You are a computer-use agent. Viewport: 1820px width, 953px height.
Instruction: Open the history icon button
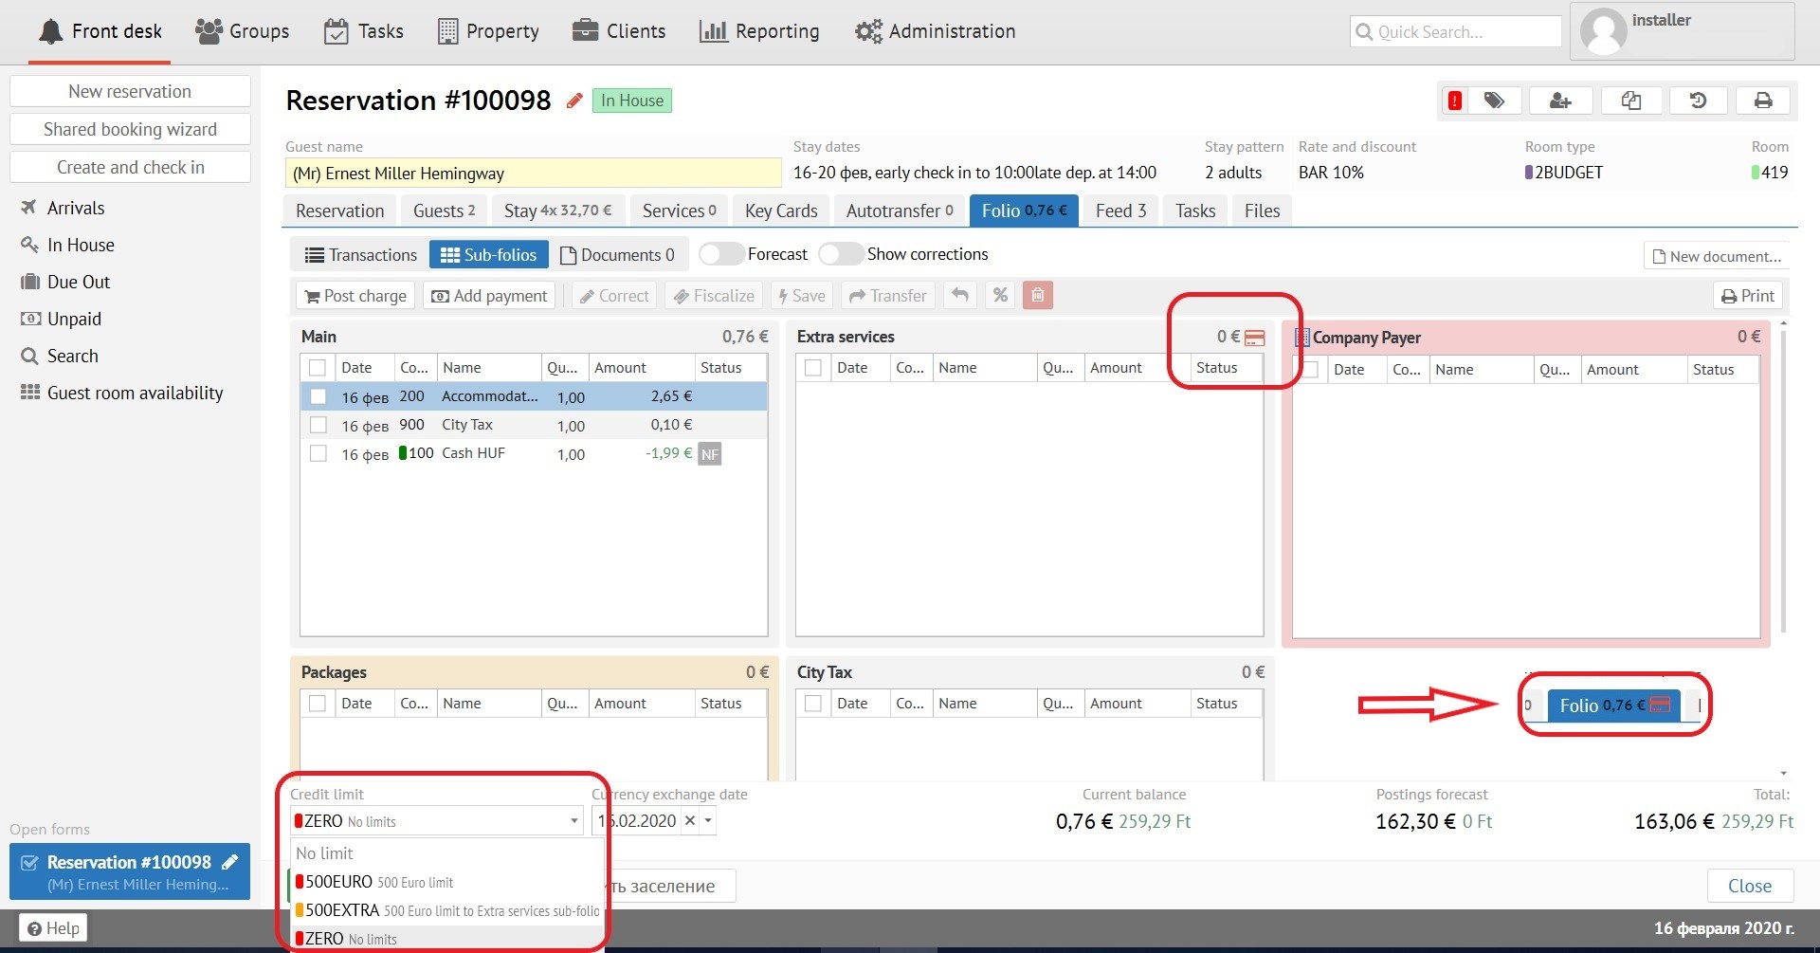pos(1698,101)
